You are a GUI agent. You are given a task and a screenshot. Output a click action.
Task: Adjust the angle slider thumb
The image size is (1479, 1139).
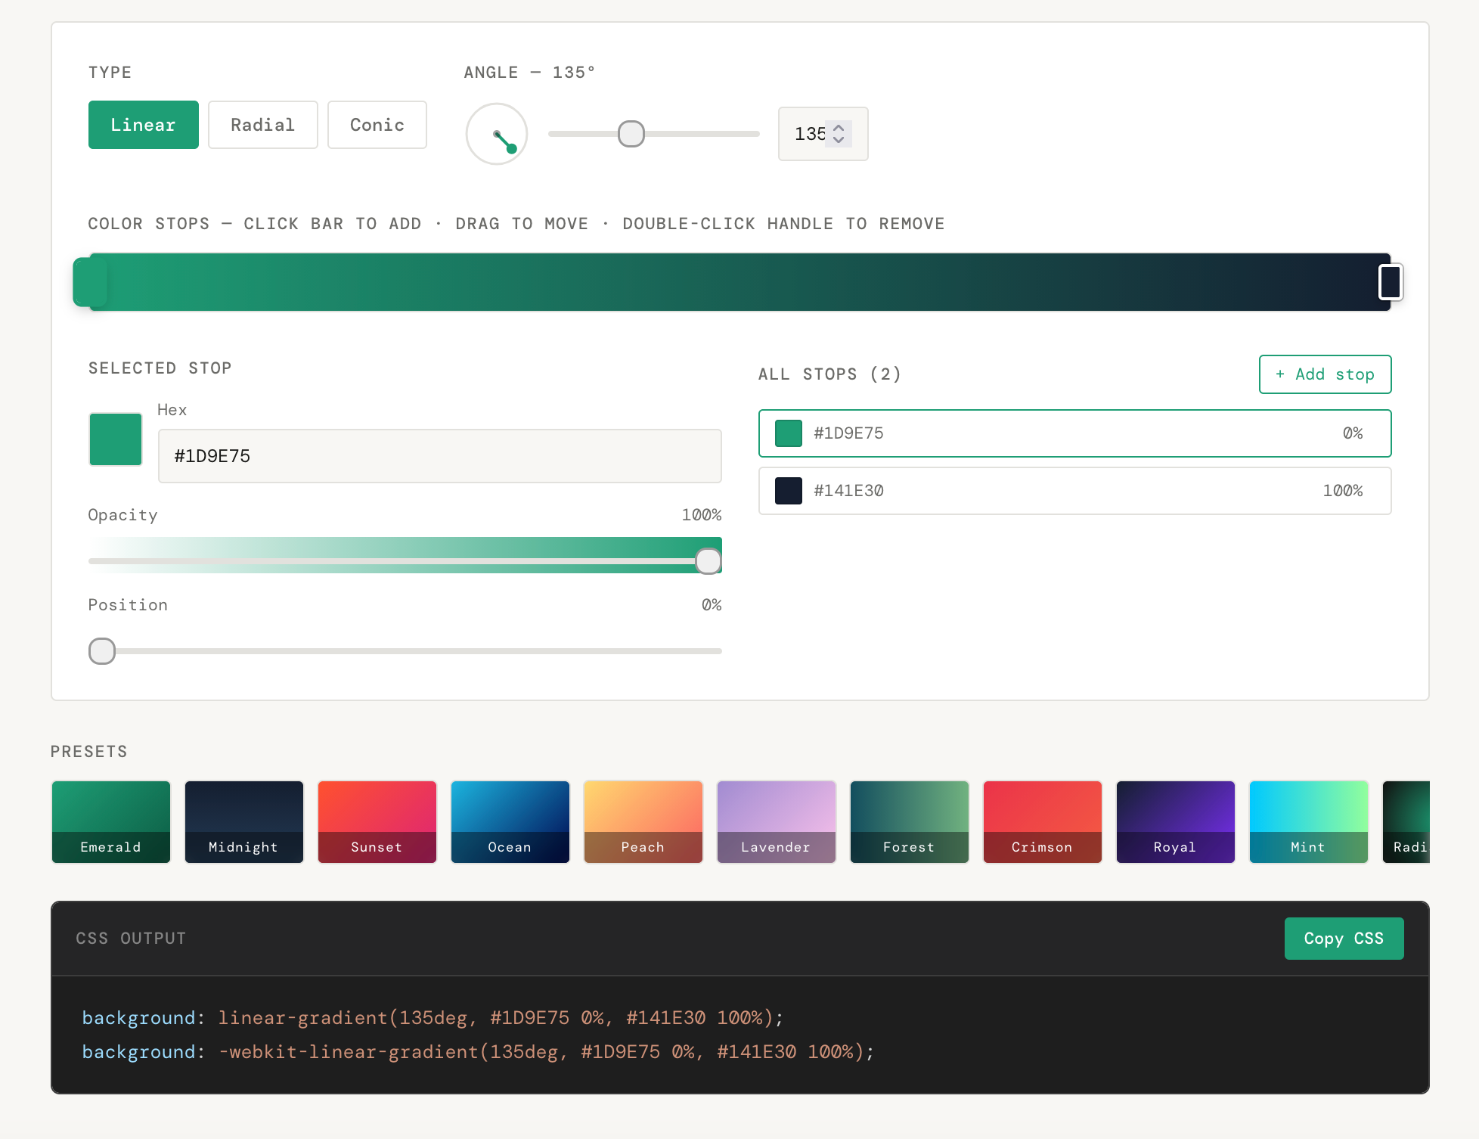[x=631, y=134]
